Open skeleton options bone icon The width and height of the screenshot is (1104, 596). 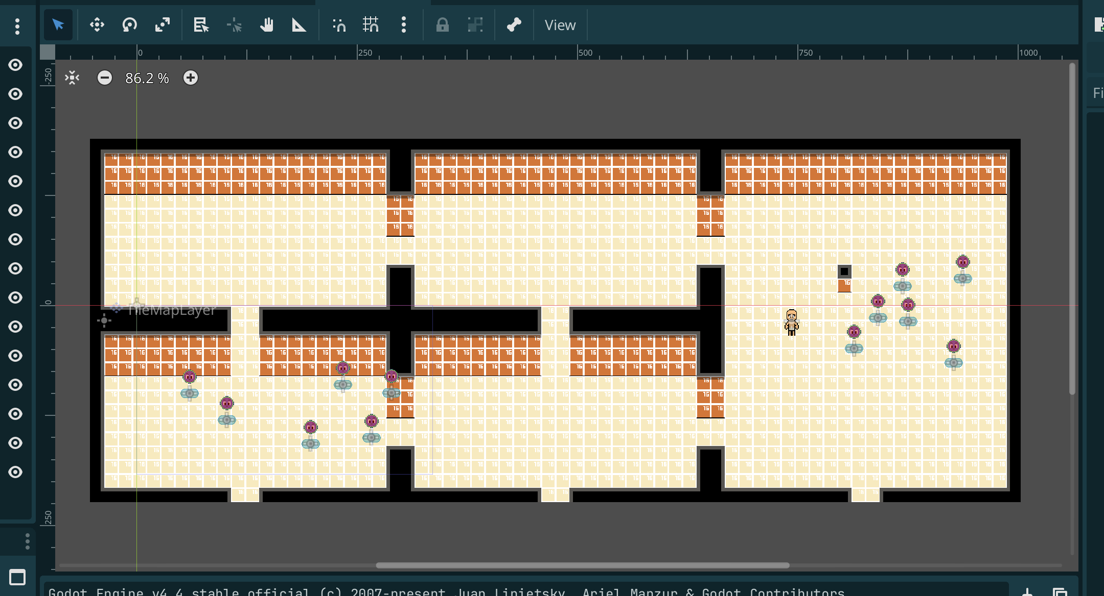click(x=514, y=24)
